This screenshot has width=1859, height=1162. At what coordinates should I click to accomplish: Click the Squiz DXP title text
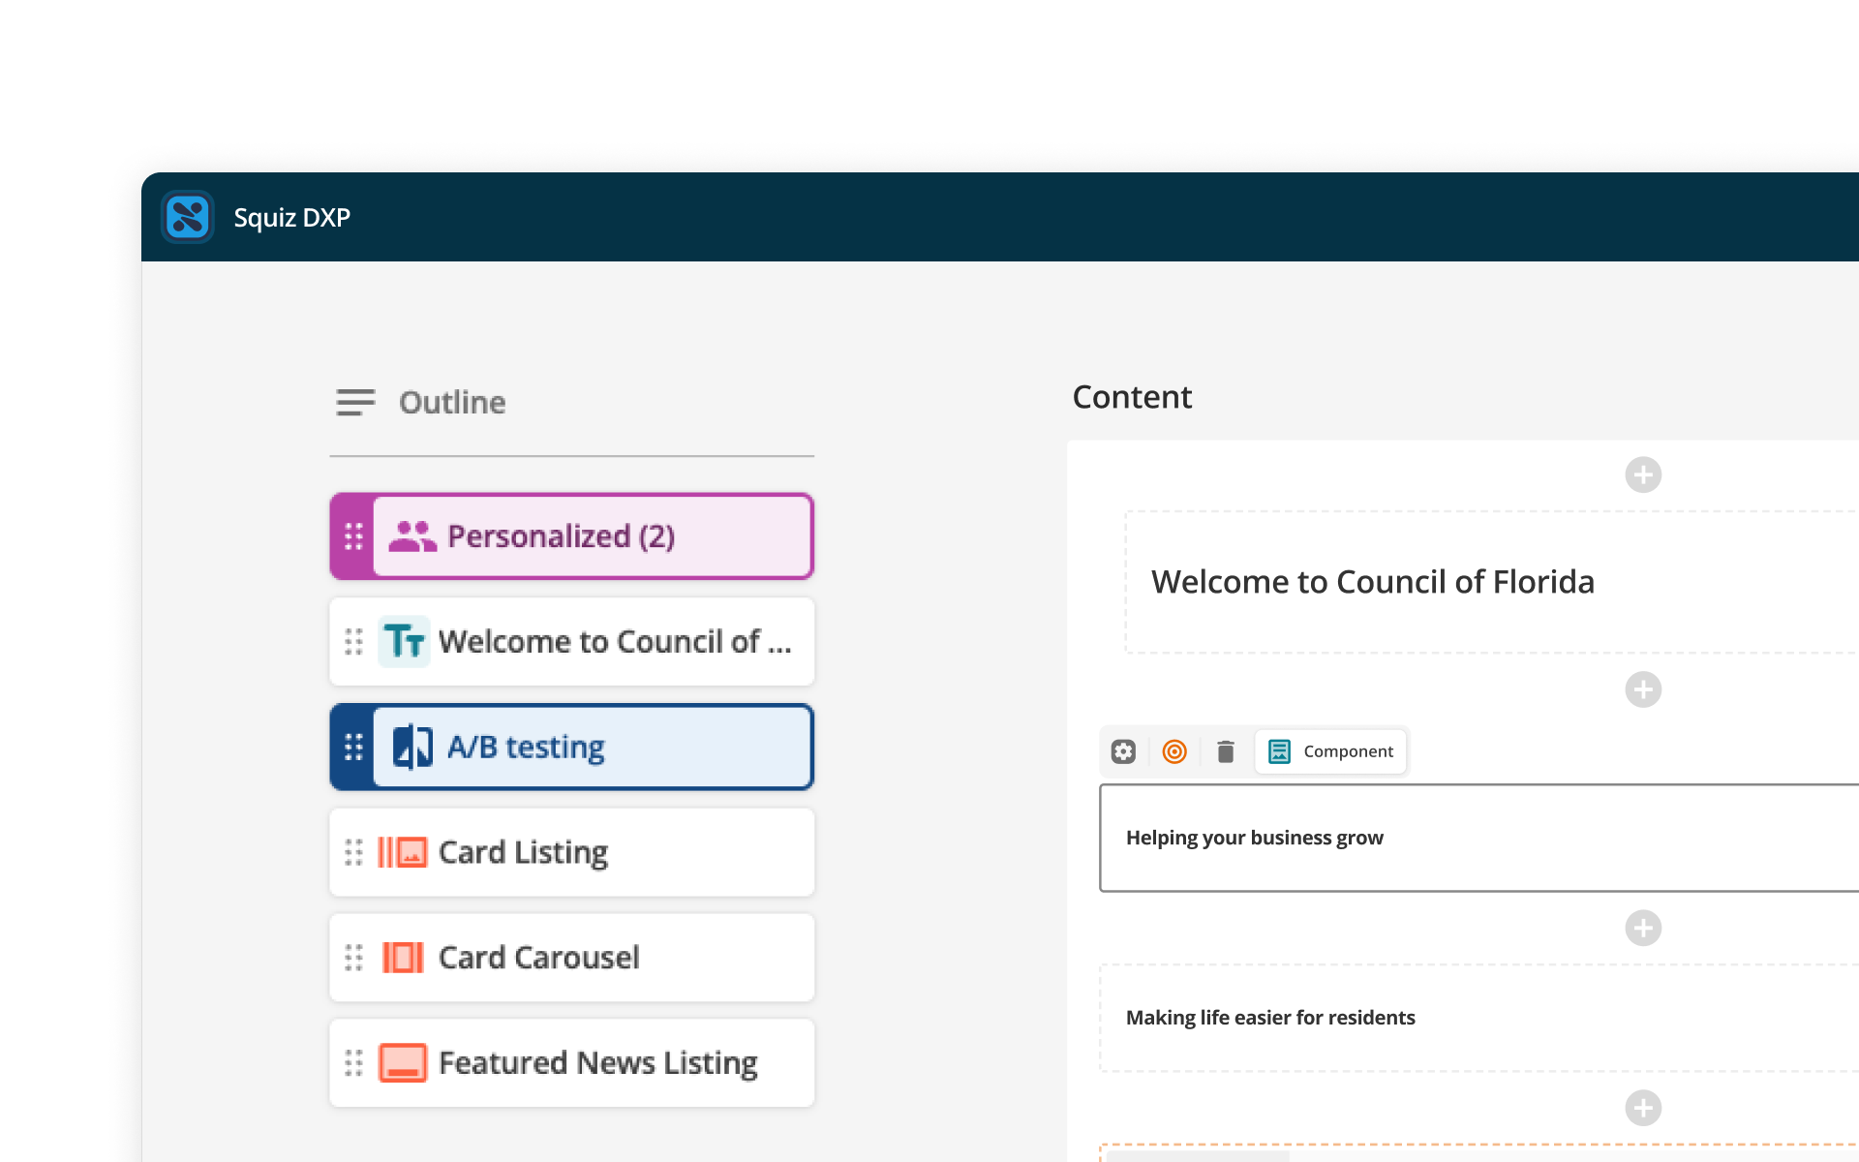pyautogui.click(x=291, y=218)
